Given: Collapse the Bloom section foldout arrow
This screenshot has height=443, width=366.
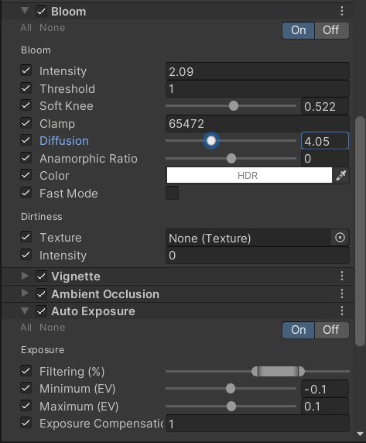Looking at the screenshot, I should [25, 11].
